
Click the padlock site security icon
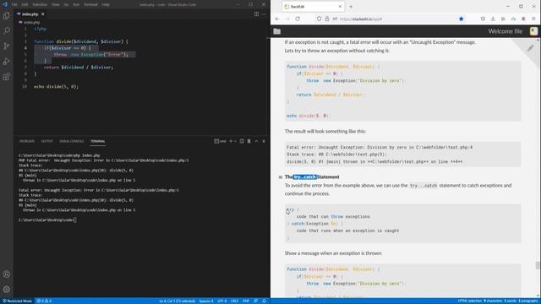(x=327, y=19)
